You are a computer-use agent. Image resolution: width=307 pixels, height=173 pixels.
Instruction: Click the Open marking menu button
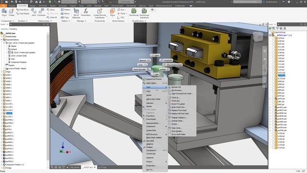click(x=155, y=56)
